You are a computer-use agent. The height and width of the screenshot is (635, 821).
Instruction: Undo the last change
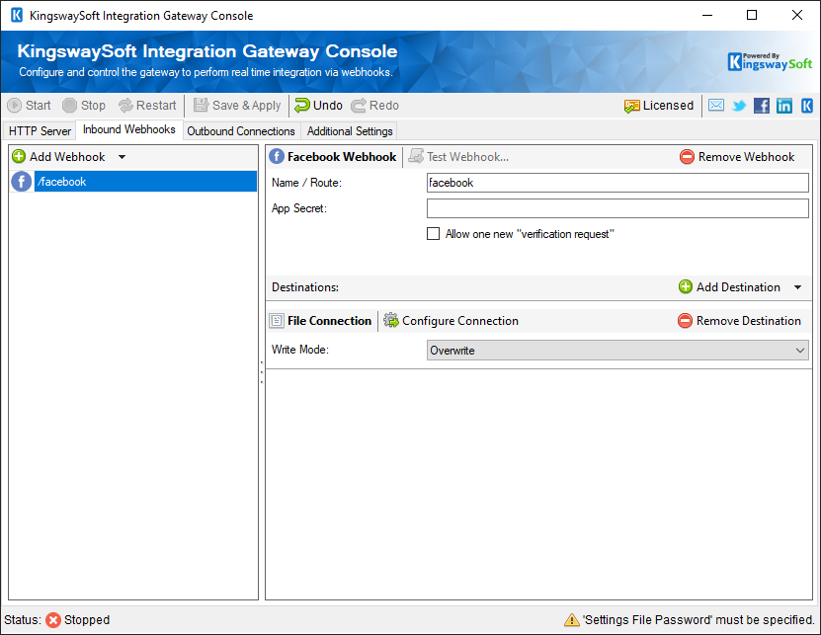(318, 106)
